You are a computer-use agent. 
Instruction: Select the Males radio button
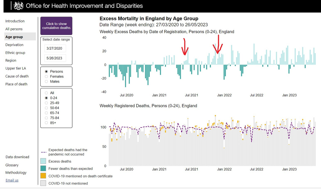tap(46, 82)
